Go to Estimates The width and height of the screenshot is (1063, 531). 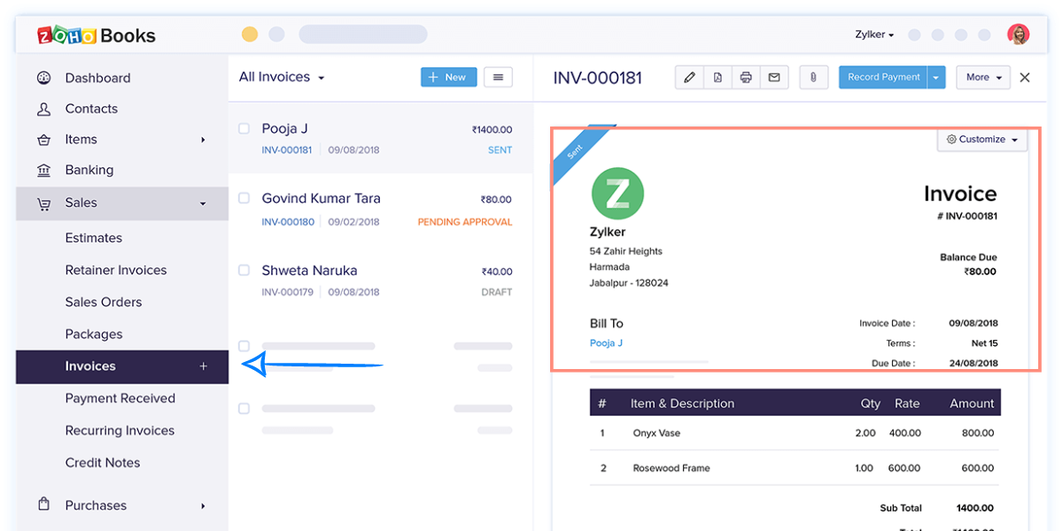94,238
